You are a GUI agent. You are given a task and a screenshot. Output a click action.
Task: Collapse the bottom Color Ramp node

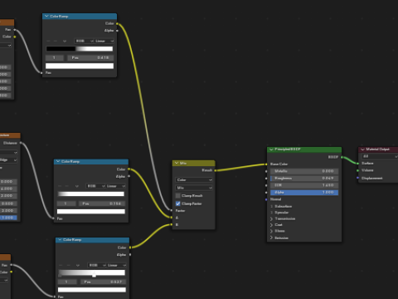(x=60, y=240)
